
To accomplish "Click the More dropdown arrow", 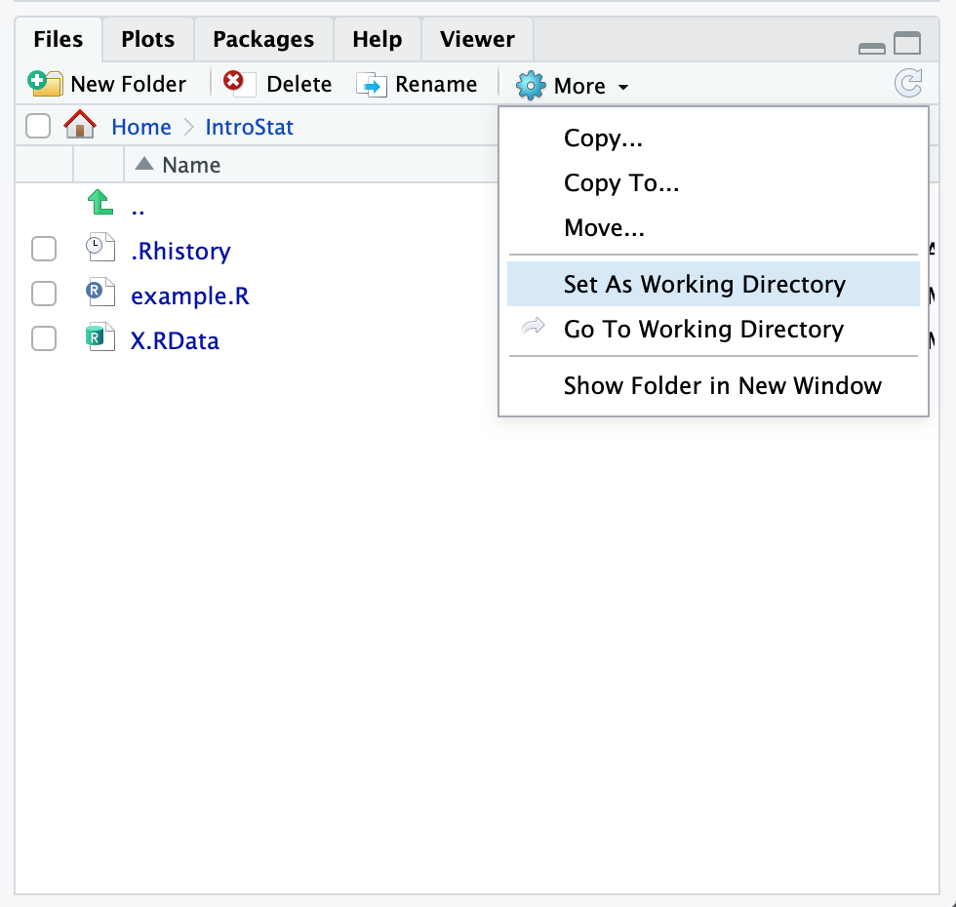I will click(x=623, y=87).
